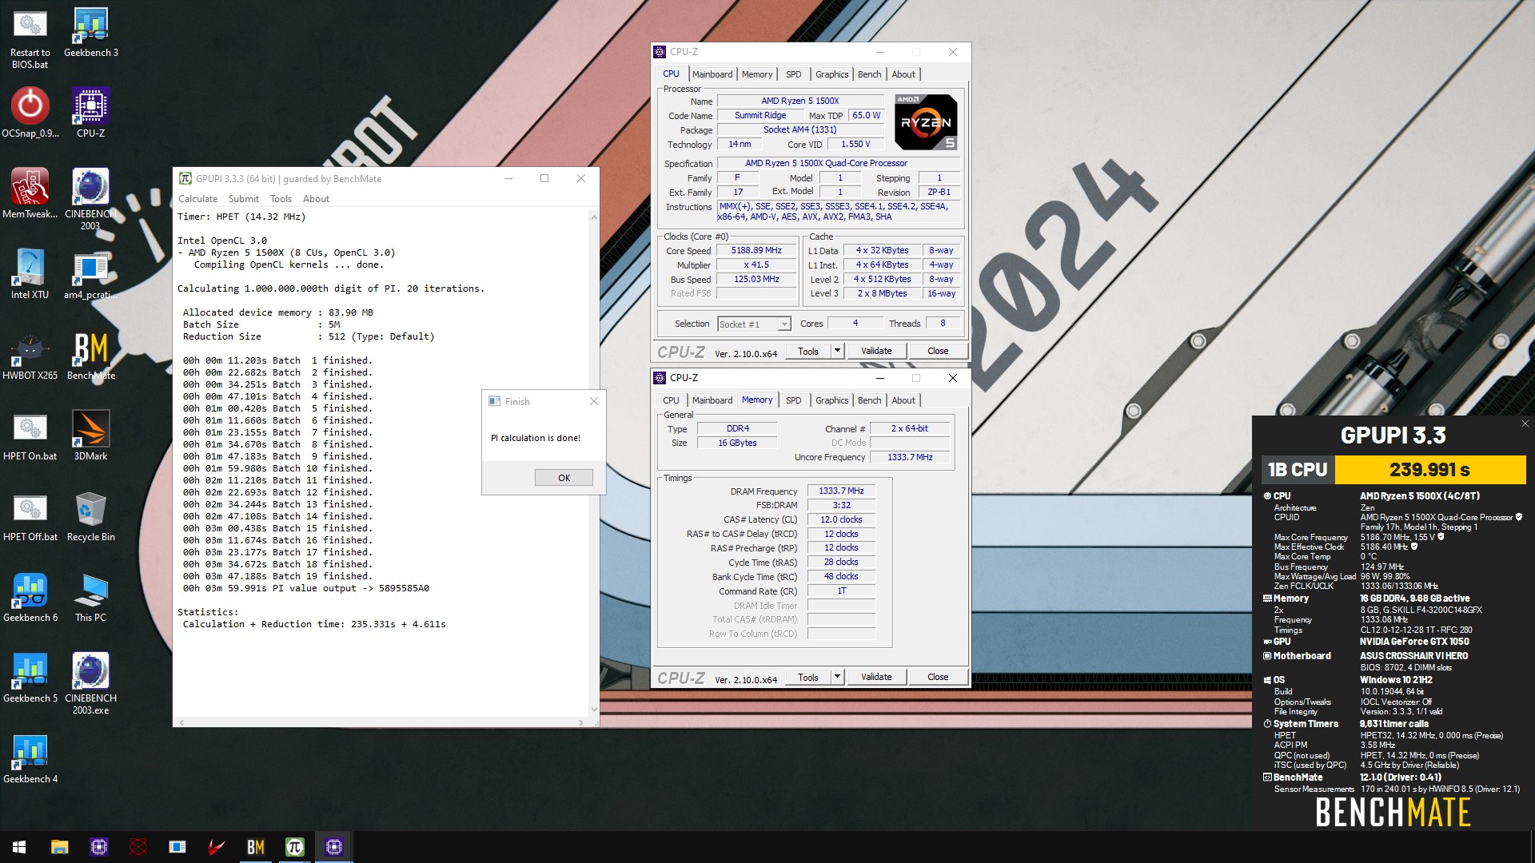
Task: Open Graphics tab in upper CPU-Z window
Action: 831,74
